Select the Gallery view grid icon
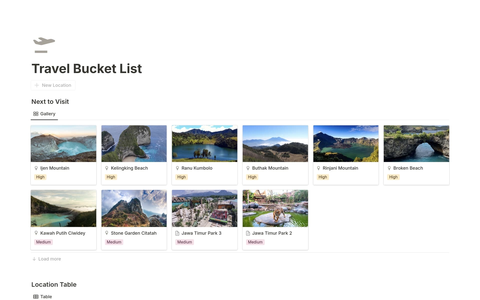Viewport: 480px width, 300px height. (x=36, y=114)
